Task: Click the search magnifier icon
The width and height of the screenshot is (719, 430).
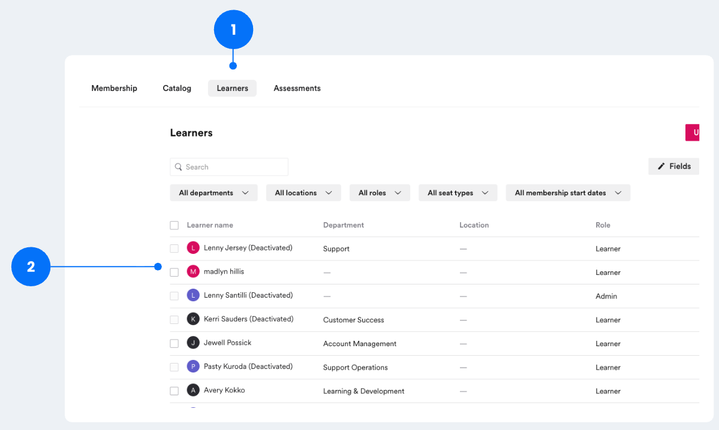Action: coord(178,167)
